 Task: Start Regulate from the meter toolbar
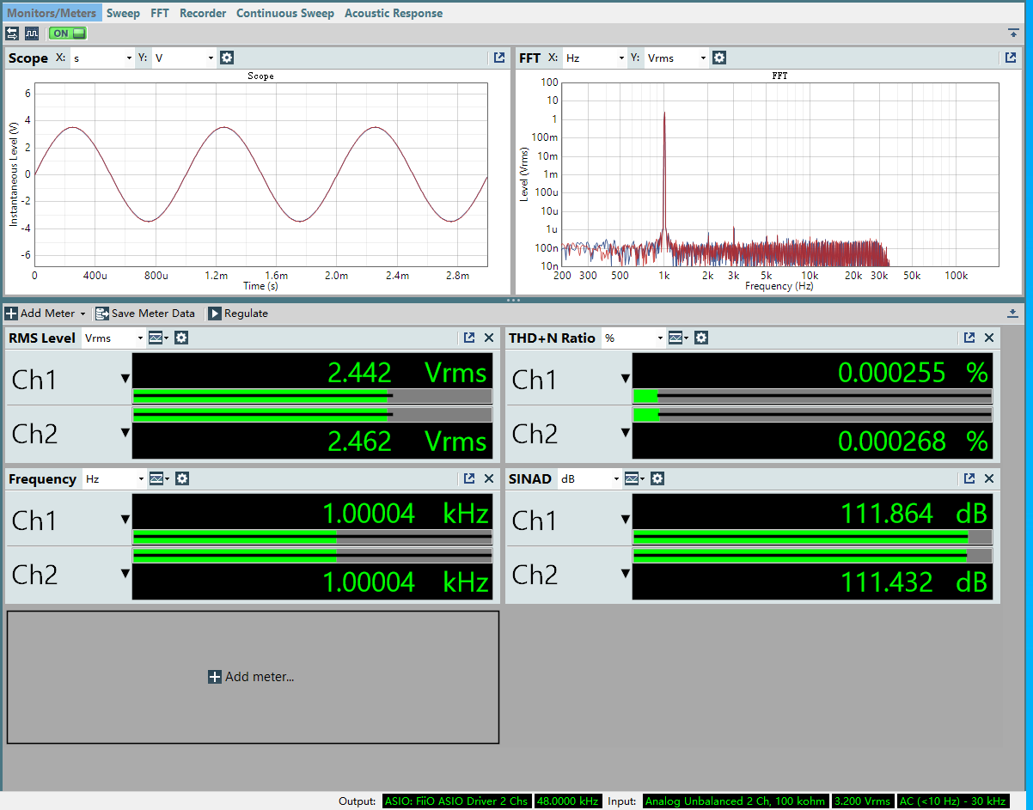pyautogui.click(x=238, y=314)
